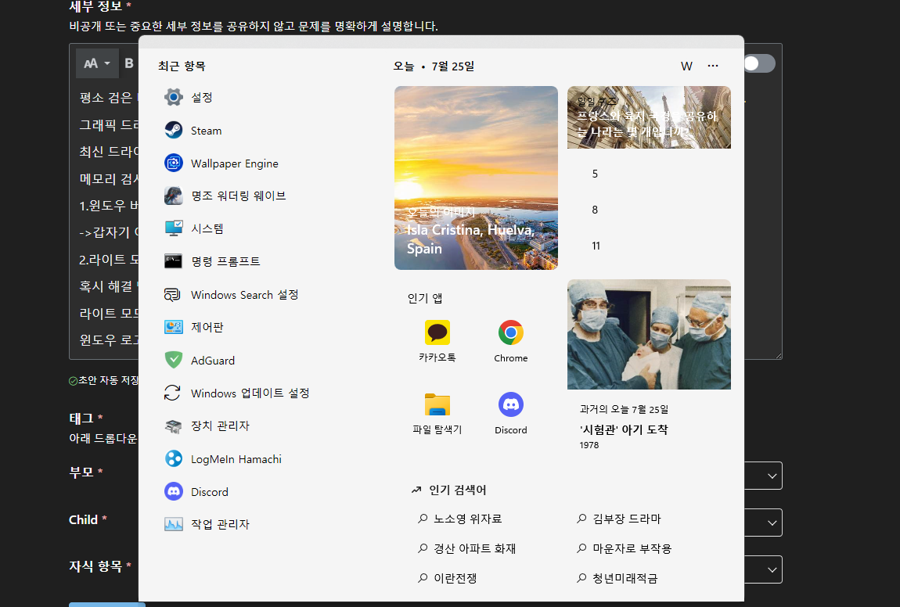Click the 오늘 7월 25일 date header

point(434,66)
